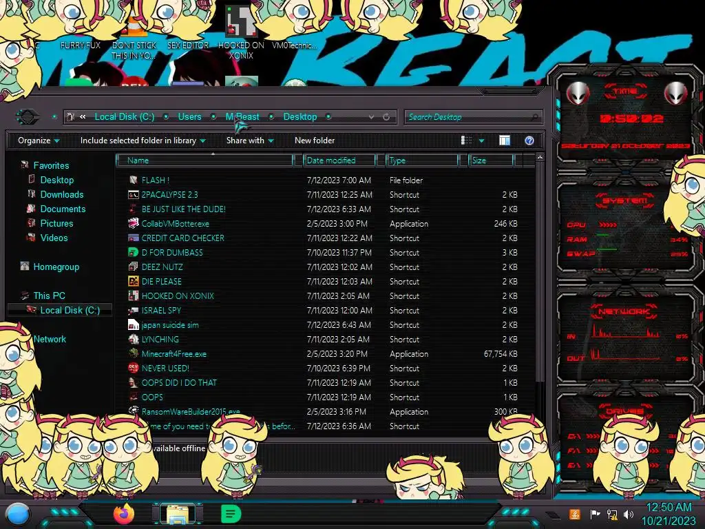Click the FLASH ! folder icon
Image resolution: width=705 pixels, height=529 pixels.
click(x=133, y=180)
